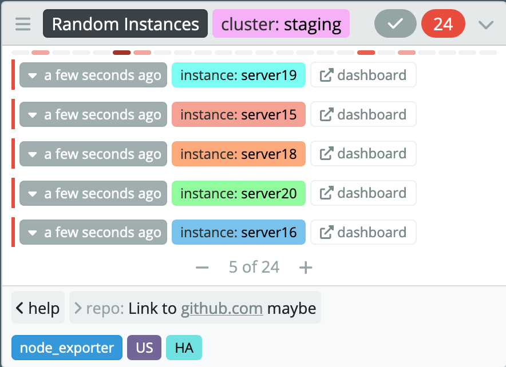Collapse the alert group chevron
This screenshot has height=367, width=506.
tap(485, 24)
